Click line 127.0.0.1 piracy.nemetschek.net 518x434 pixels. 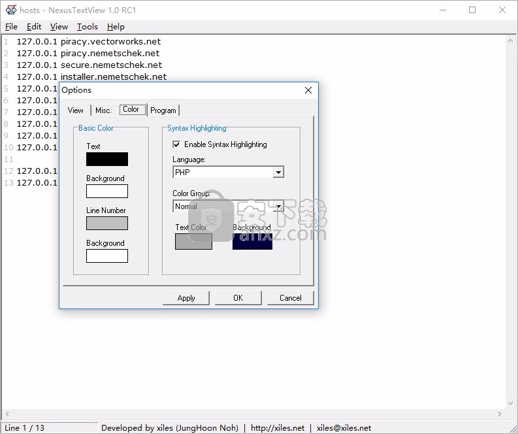(x=88, y=53)
